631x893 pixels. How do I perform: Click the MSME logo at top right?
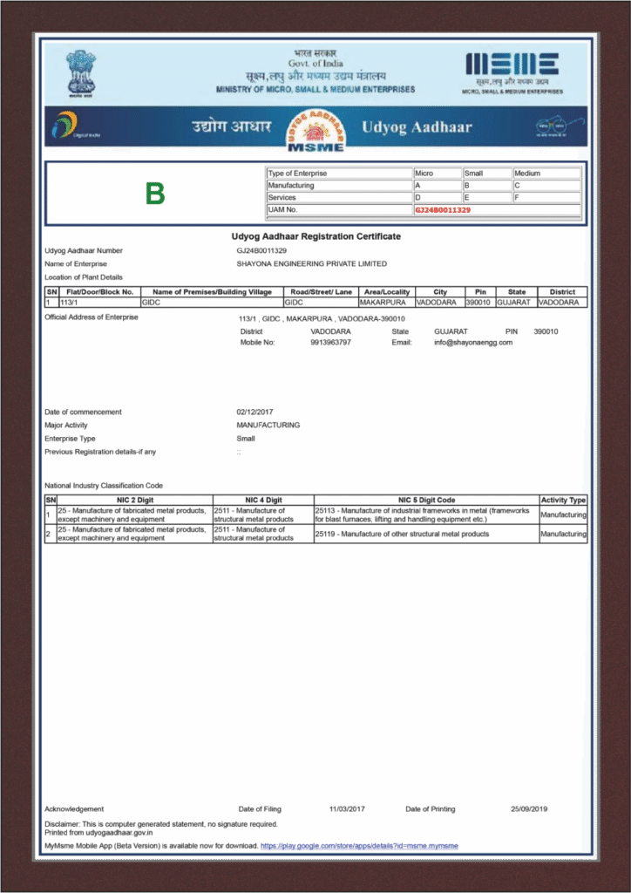click(x=512, y=70)
